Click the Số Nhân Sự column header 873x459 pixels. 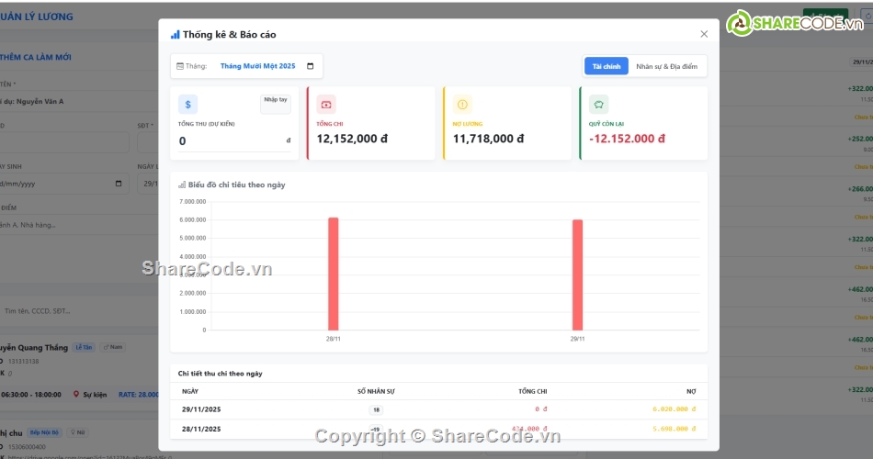pyautogui.click(x=376, y=391)
